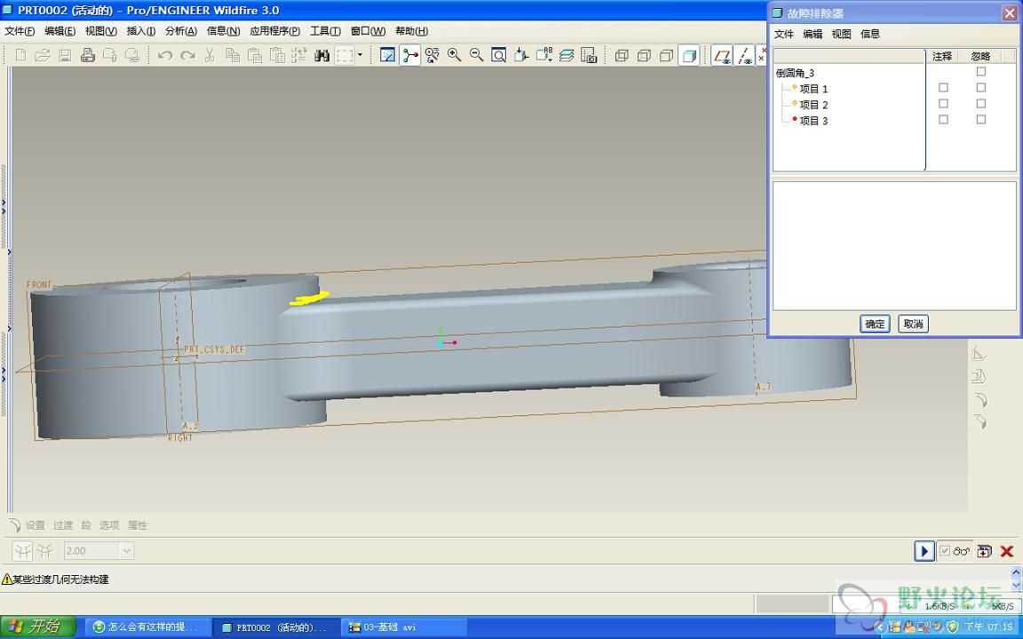1023x639 pixels.
Task: Check the 注释 box for 项目 3
Action: [943, 120]
